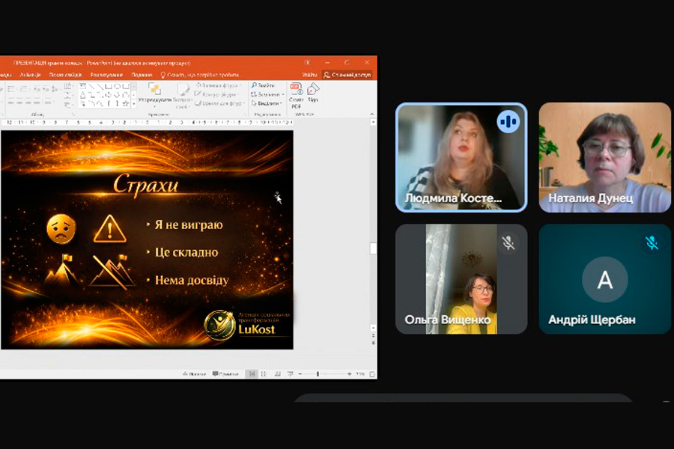Select the 'Страхи' title on the slide
Screen dimensions: 674x449
click(x=146, y=185)
